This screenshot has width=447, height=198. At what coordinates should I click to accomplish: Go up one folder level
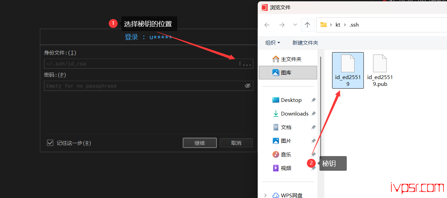[x=307, y=25]
